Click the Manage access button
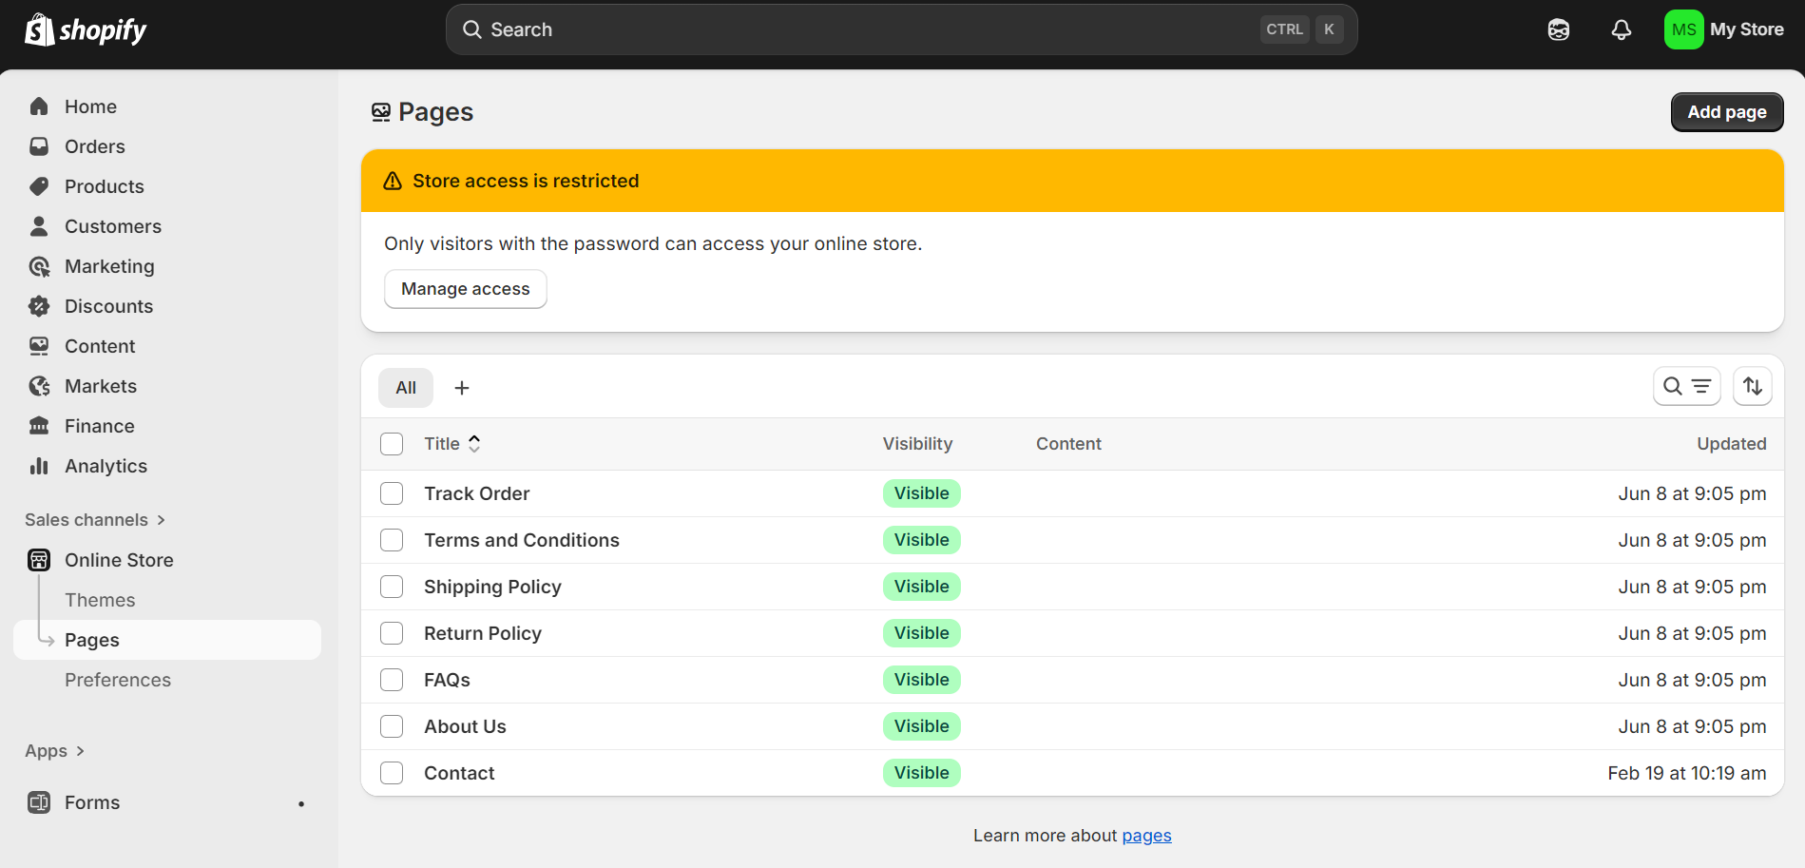Screen dimensions: 1805x868 tap(465, 289)
